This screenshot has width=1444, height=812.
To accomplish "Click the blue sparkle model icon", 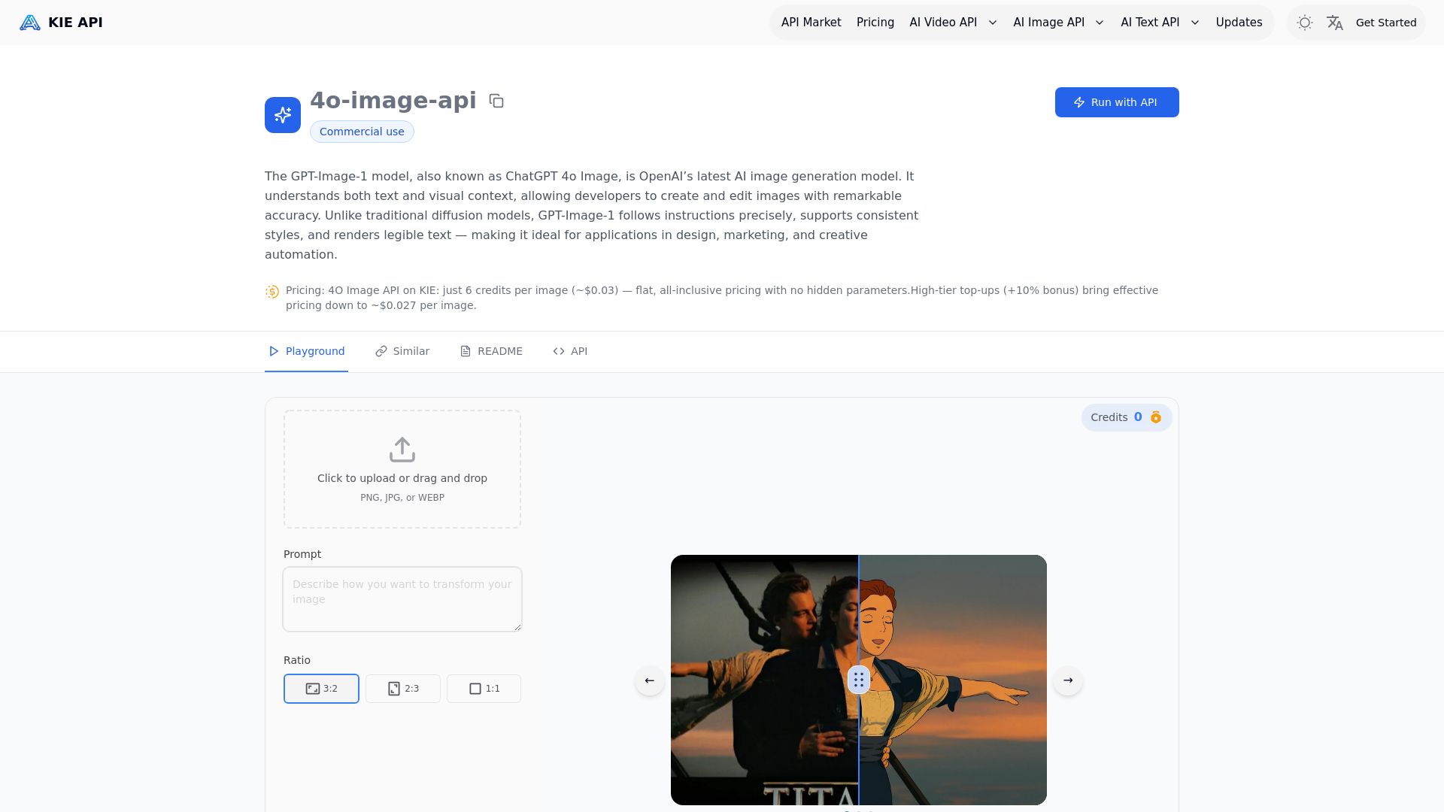I will click(283, 115).
